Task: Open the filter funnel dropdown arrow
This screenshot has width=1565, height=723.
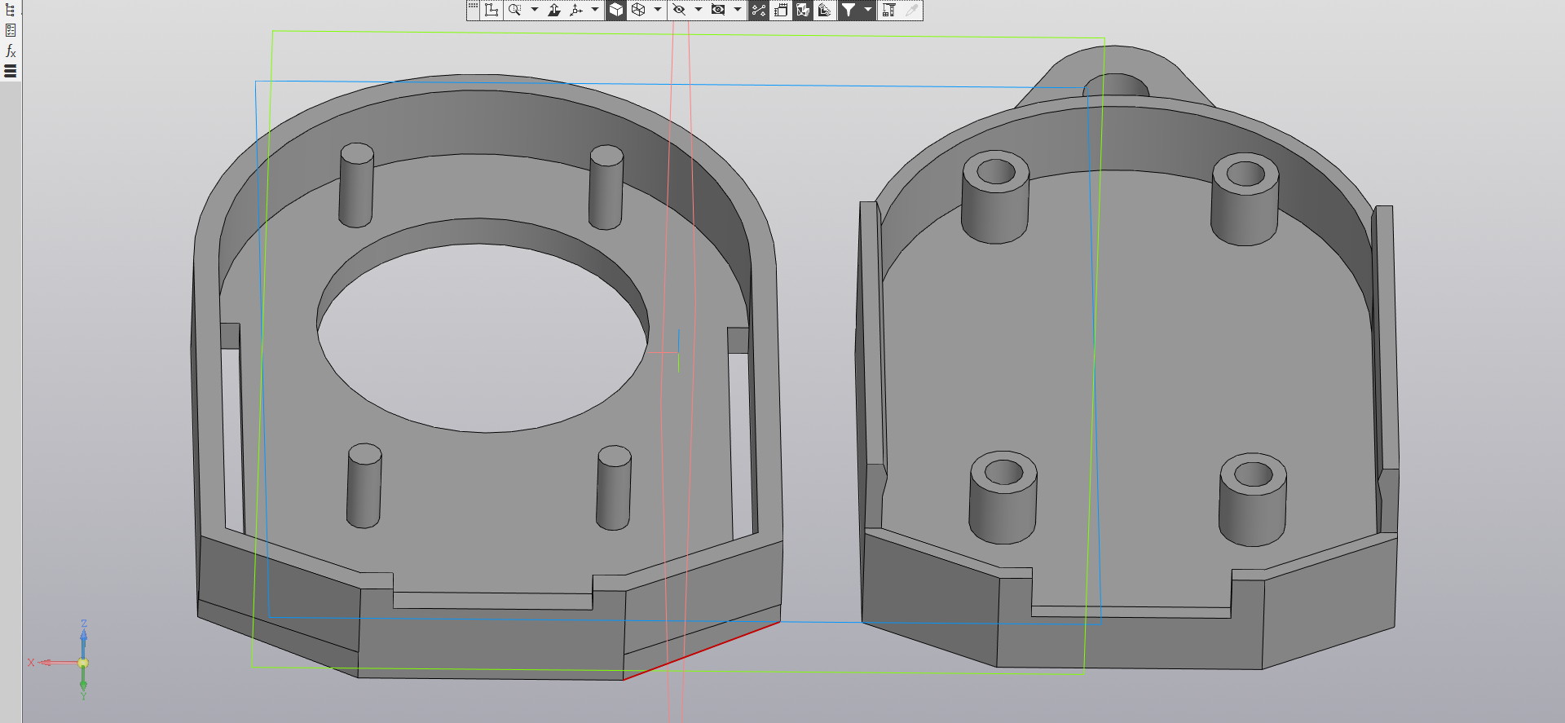Action: point(868,10)
